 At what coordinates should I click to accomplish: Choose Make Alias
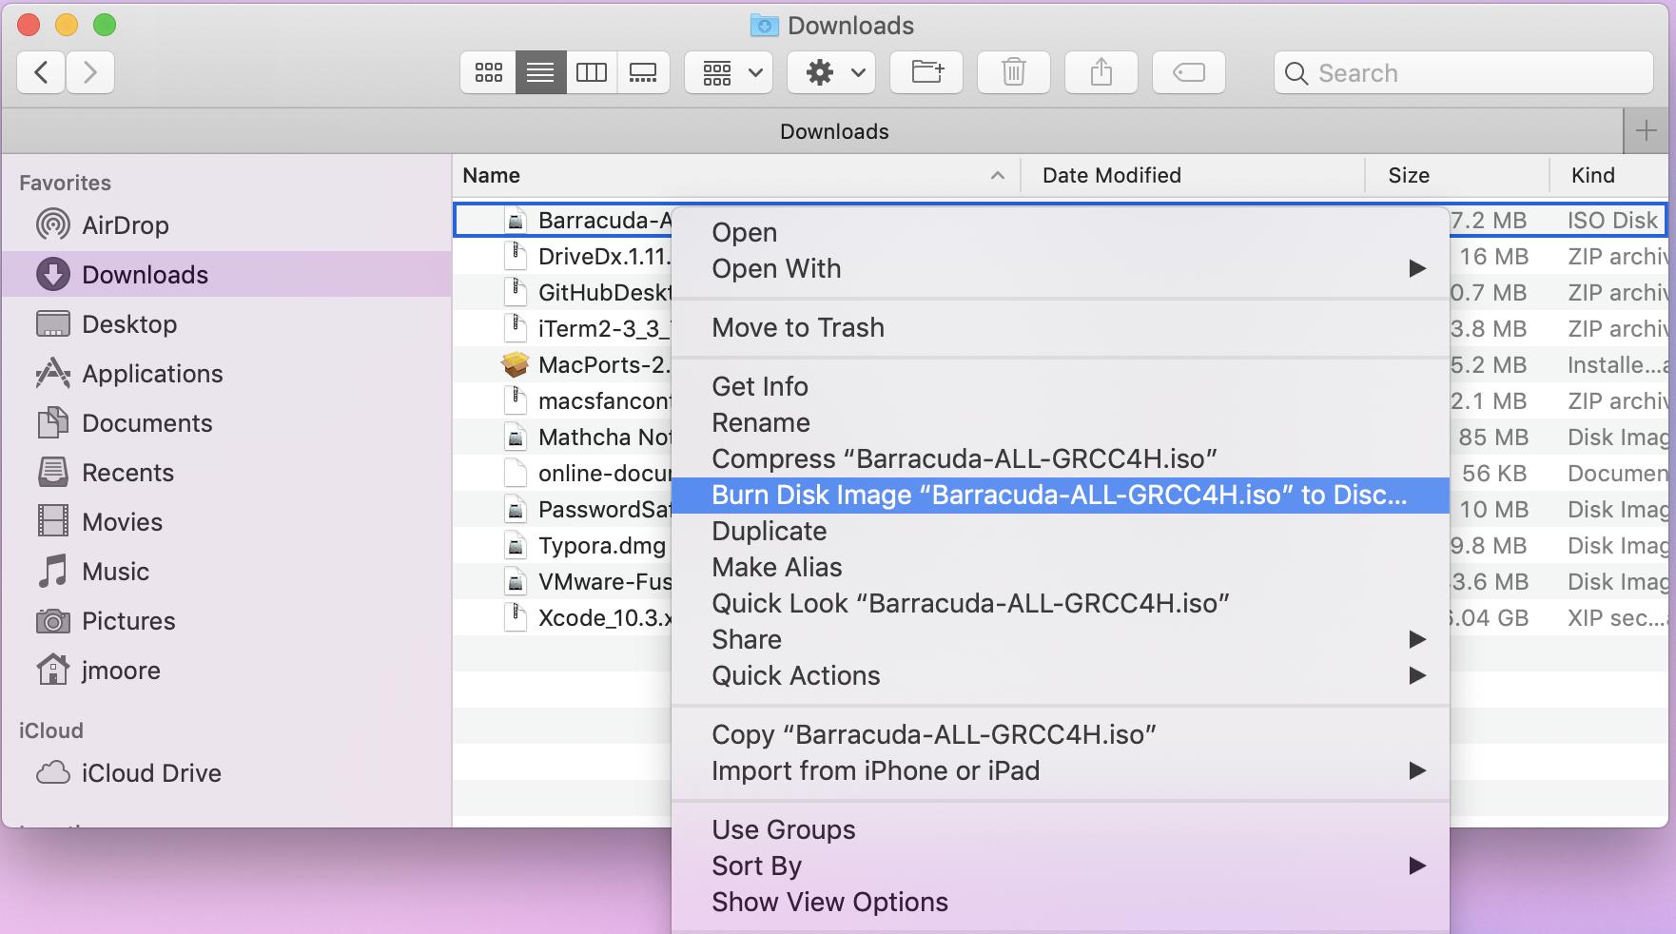[1060, 568]
